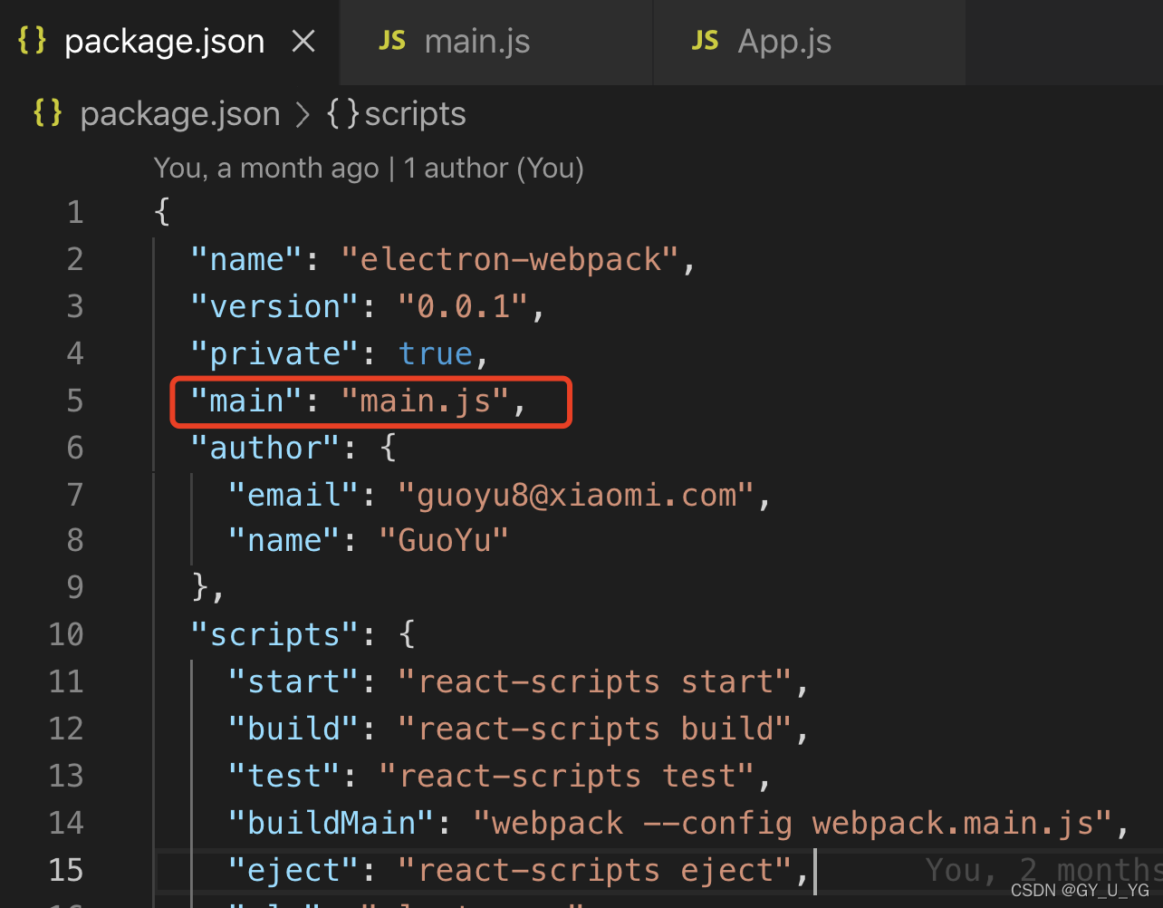
Task: Click the "version" key on line 3
Action: click(275, 307)
